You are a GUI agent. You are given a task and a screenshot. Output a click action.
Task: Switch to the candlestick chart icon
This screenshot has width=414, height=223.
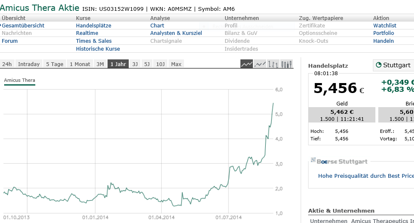[286, 64]
